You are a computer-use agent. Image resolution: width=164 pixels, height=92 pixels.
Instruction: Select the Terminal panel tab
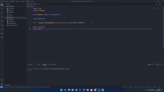[x=44, y=65]
